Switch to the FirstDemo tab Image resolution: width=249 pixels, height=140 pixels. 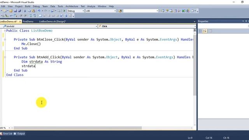(28, 22)
